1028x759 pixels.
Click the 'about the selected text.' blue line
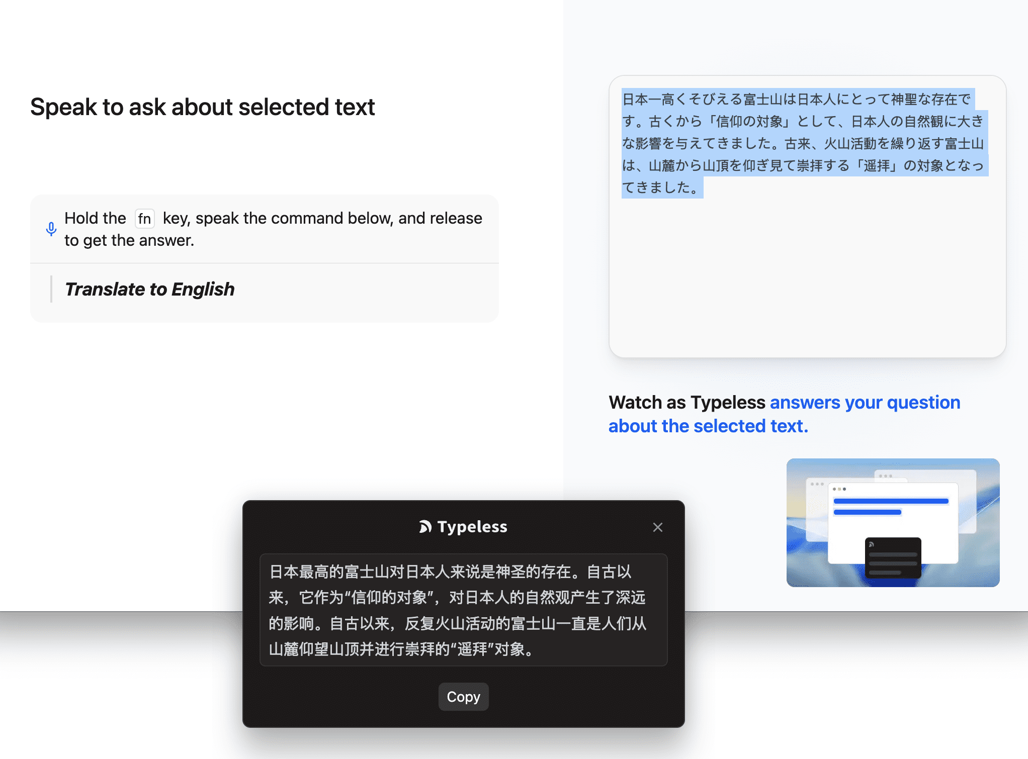click(708, 426)
